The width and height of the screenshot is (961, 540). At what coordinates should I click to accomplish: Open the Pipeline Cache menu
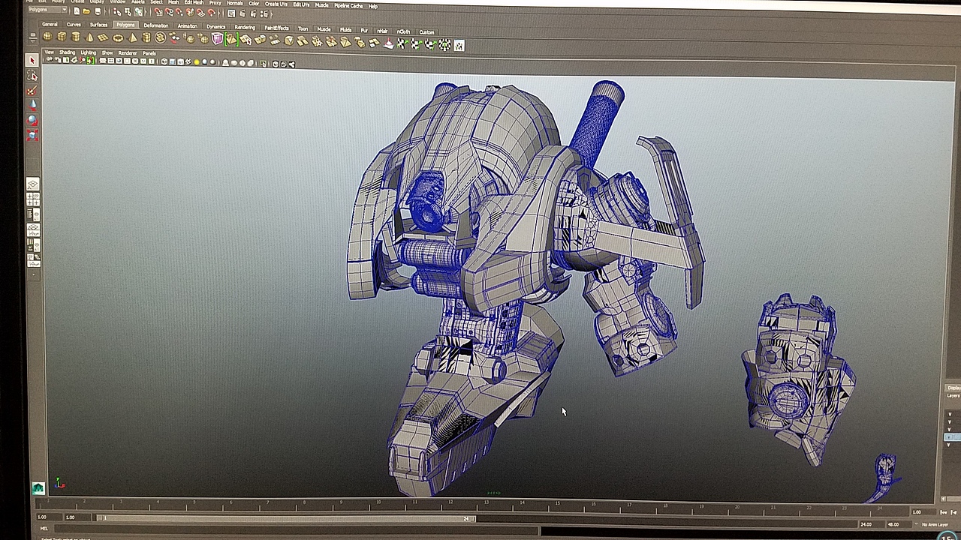[348, 5]
